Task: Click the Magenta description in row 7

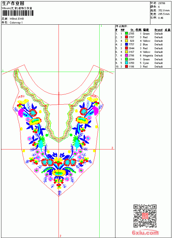Action: coord(148,56)
